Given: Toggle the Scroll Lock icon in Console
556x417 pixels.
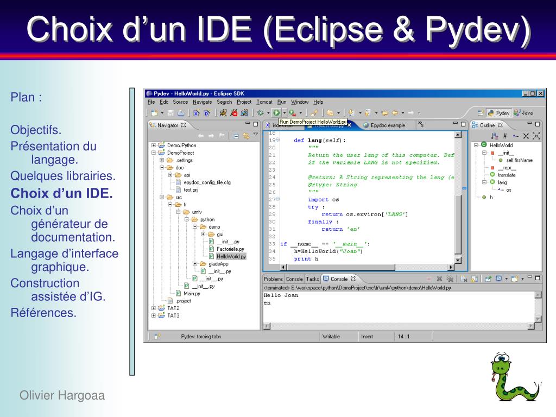Looking at the screenshot, I should (x=474, y=279).
